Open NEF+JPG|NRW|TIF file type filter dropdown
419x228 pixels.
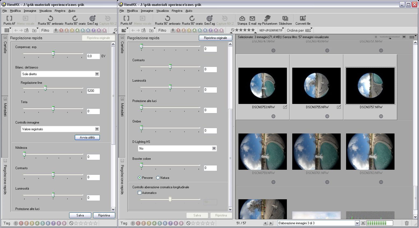pyautogui.click(x=271, y=30)
